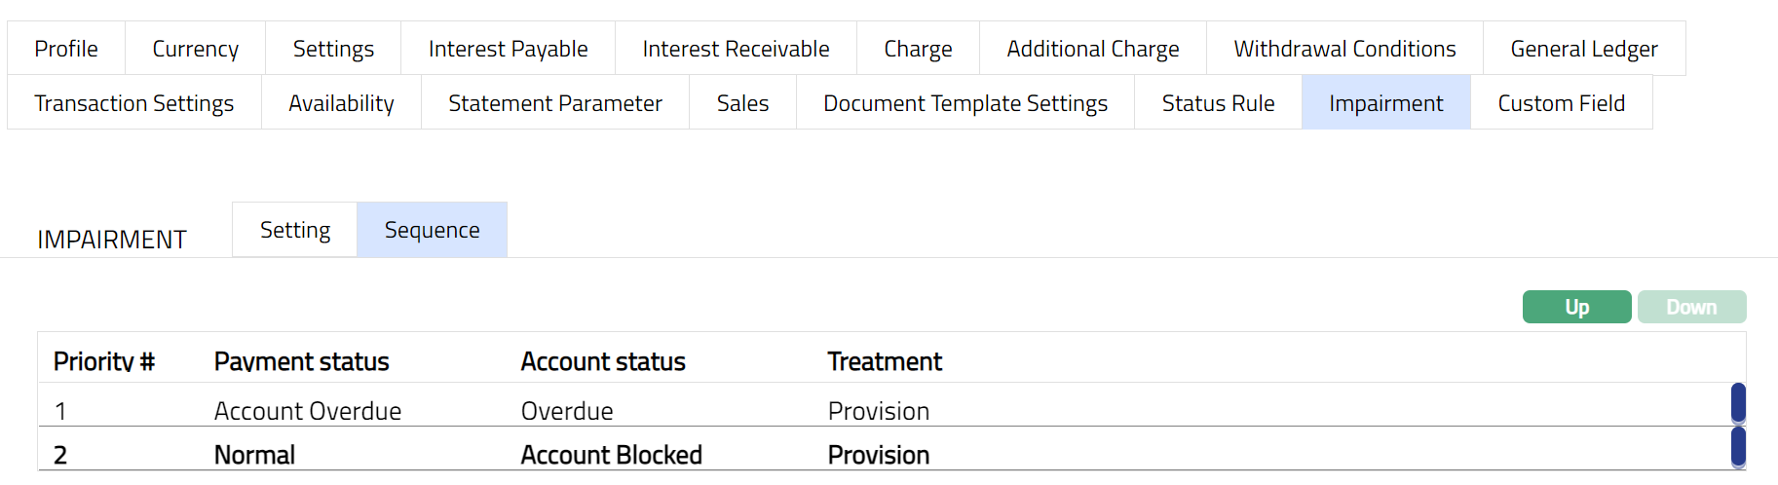Switch to Impairment Setting sub-tab
The width and height of the screenshot is (1778, 485).
(295, 230)
